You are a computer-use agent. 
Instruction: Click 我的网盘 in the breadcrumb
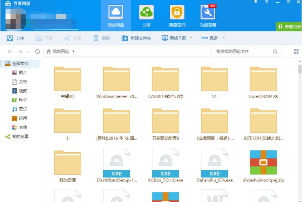click(x=61, y=51)
